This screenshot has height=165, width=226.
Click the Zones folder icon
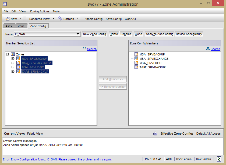(13, 54)
